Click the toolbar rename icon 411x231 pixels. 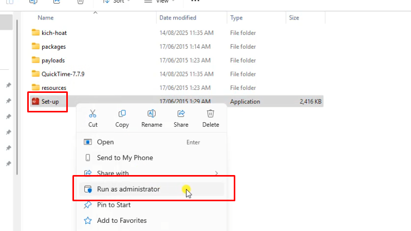(33, 2)
